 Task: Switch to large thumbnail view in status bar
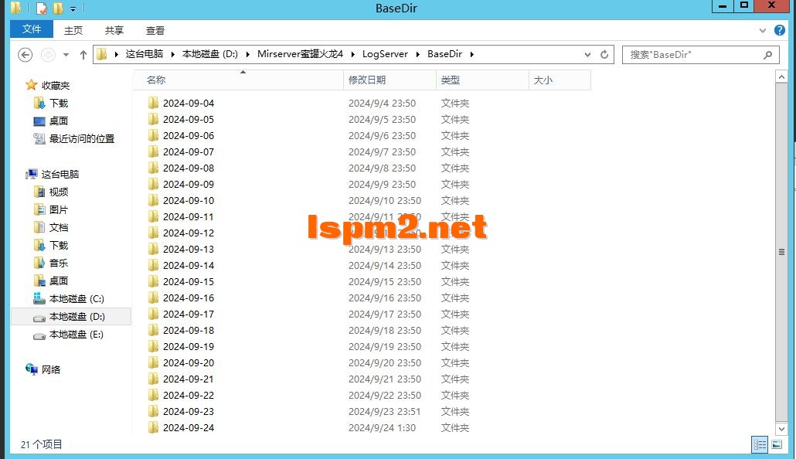(x=776, y=444)
